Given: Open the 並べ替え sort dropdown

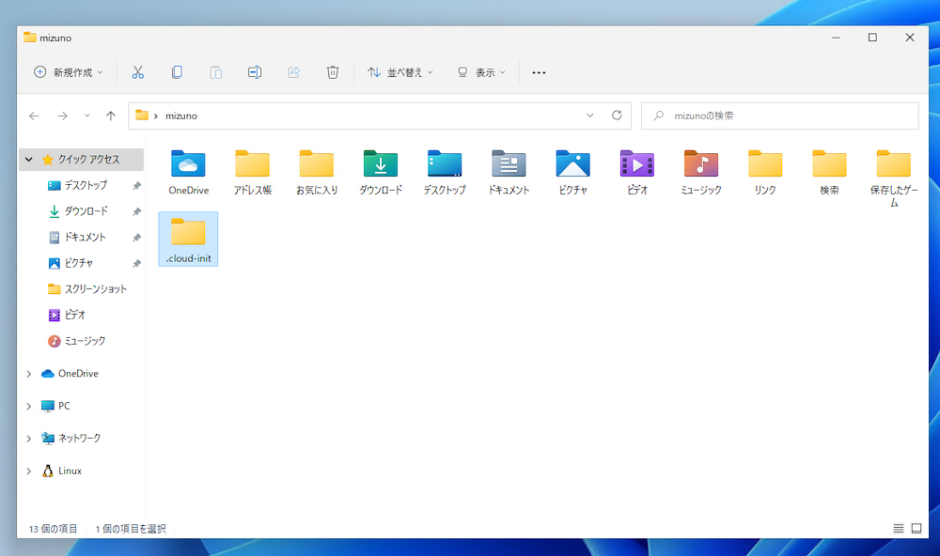Looking at the screenshot, I should click(400, 72).
